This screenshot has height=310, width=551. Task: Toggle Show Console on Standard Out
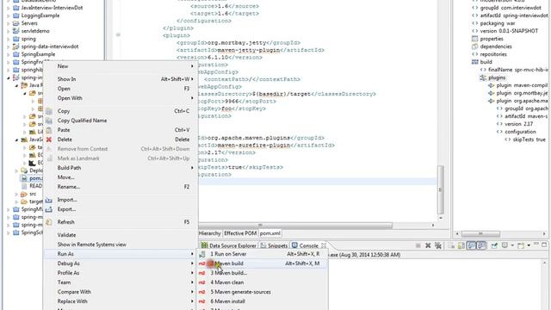point(471,245)
